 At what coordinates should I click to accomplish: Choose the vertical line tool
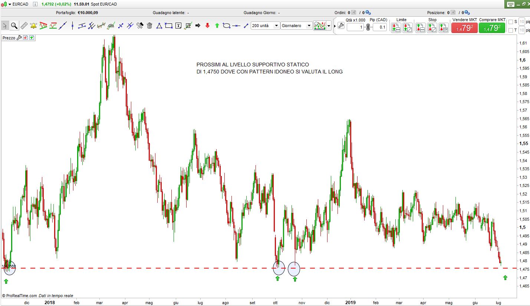(72, 26)
